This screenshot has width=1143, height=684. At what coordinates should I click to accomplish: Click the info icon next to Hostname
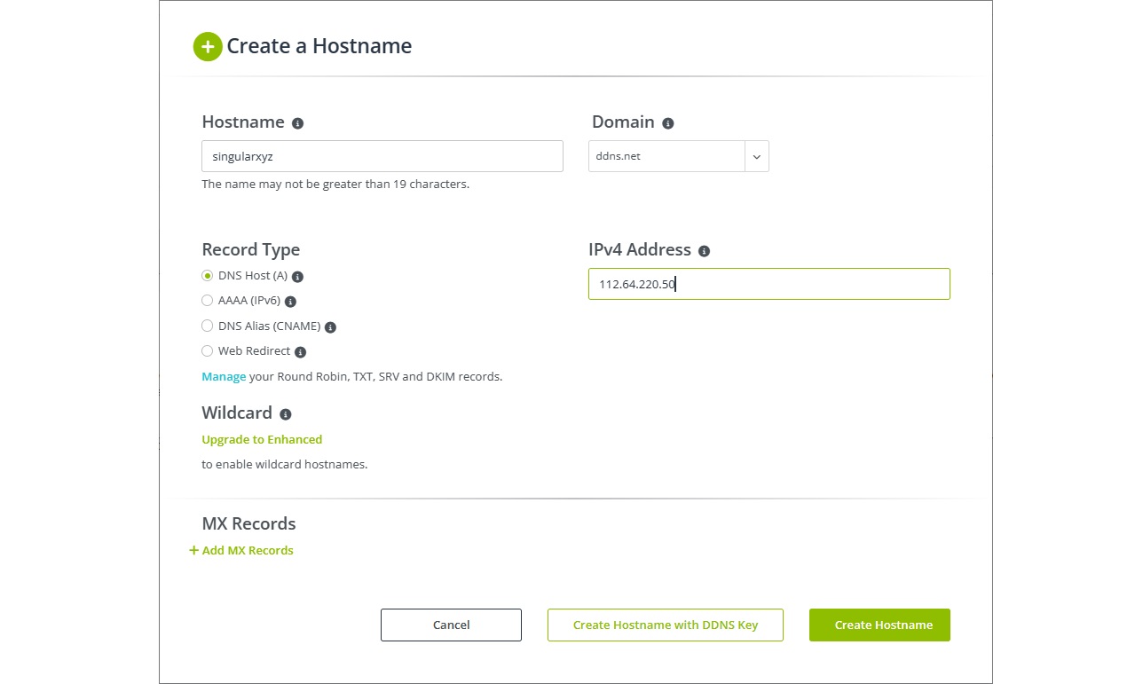click(298, 123)
